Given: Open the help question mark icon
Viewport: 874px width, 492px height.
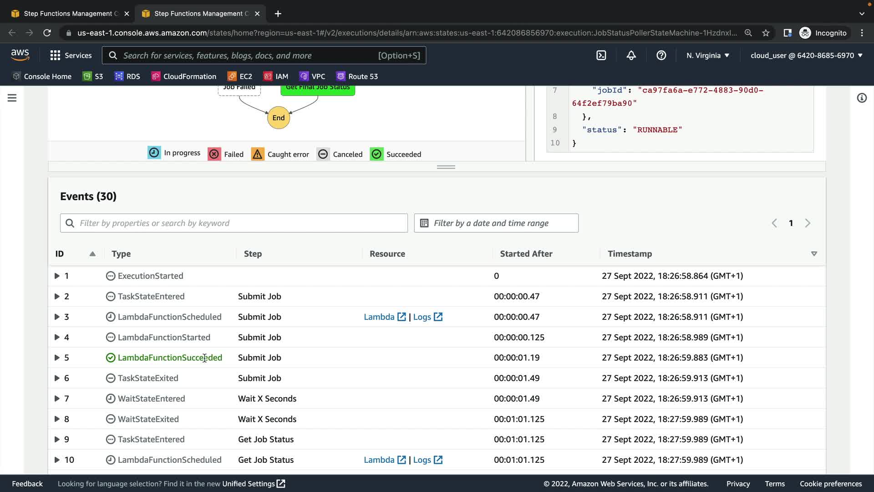Looking at the screenshot, I should click(661, 55).
